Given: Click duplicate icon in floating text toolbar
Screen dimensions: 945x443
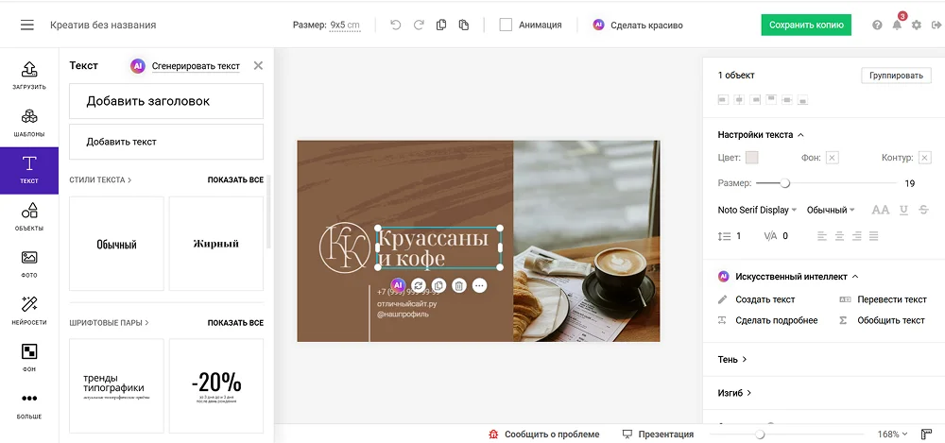Looking at the screenshot, I should (438, 285).
